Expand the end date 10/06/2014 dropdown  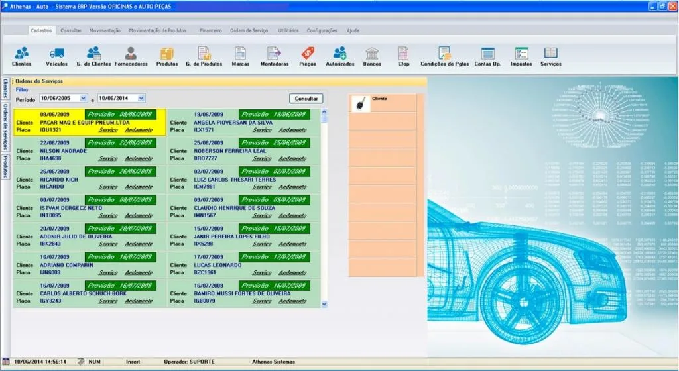[x=141, y=99]
